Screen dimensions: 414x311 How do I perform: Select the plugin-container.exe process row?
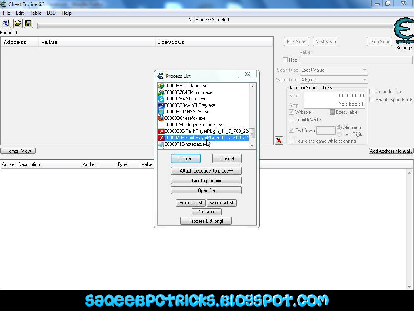203,125
